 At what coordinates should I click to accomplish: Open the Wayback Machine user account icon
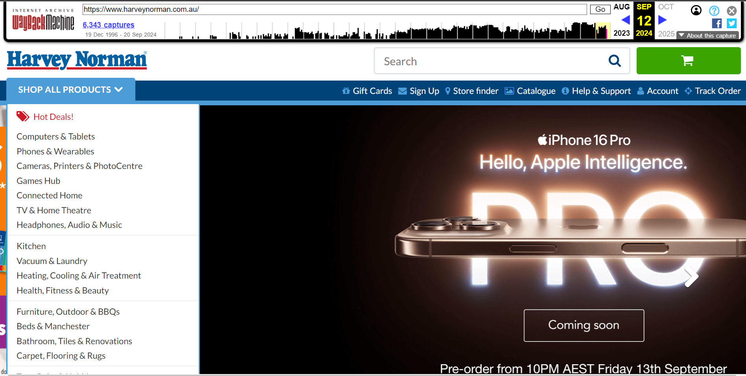click(696, 10)
